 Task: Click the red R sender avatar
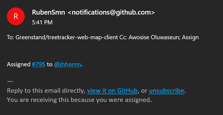click(x=16, y=16)
